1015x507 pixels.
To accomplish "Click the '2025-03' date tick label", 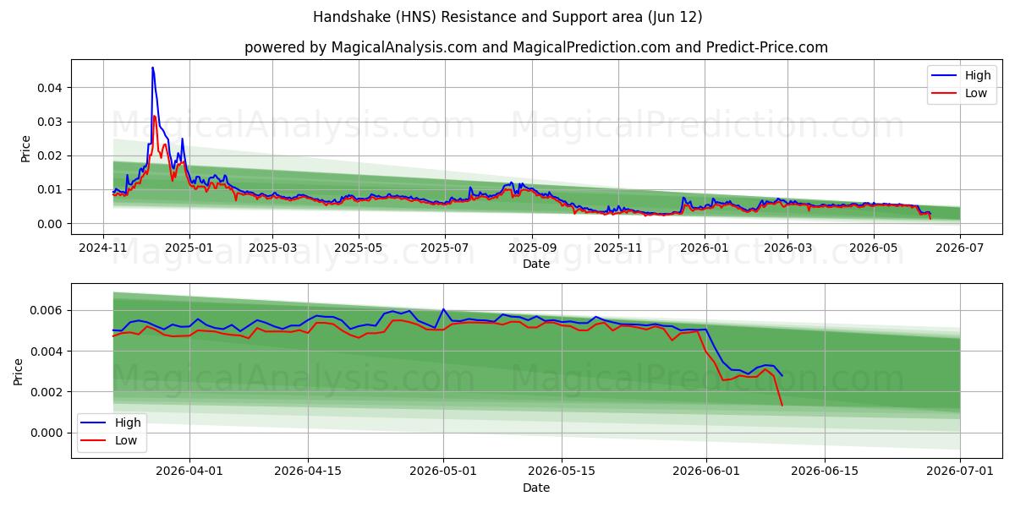I will (272, 248).
